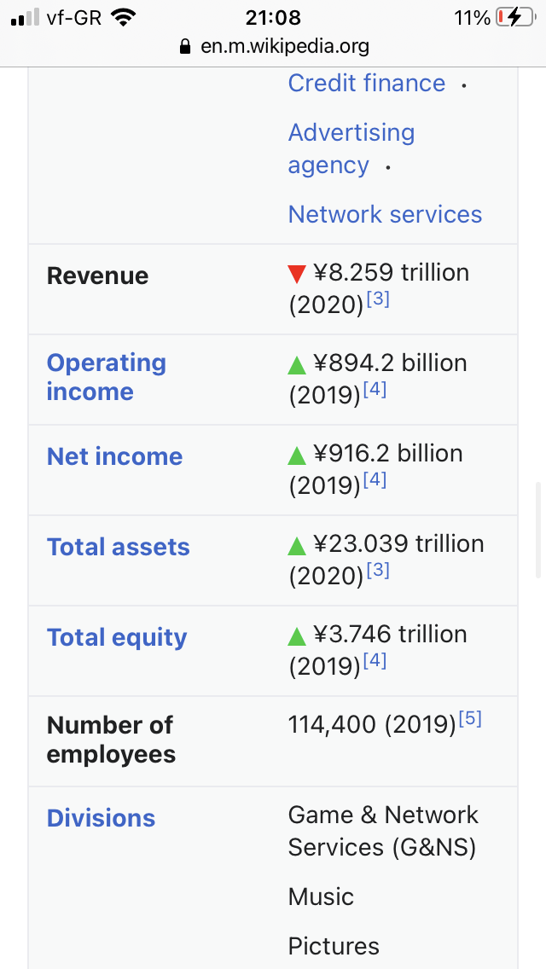546x969 pixels.
Task: Open the Divisions link
Action: click(101, 818)
